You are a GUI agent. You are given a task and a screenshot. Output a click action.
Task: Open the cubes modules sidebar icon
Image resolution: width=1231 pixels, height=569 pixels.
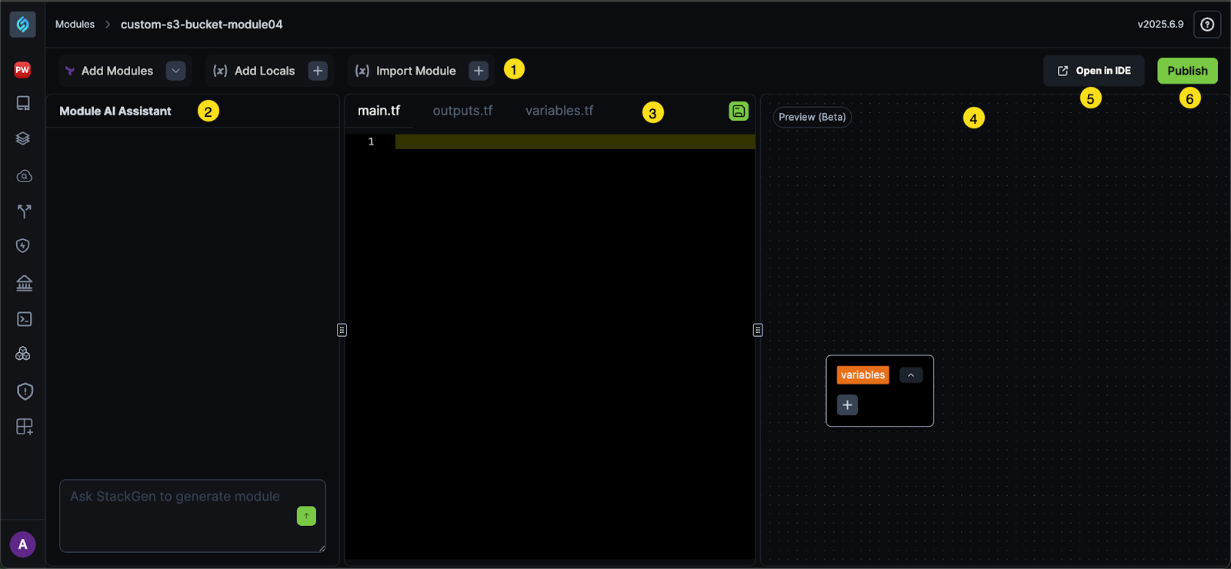(x=23, y=354)
